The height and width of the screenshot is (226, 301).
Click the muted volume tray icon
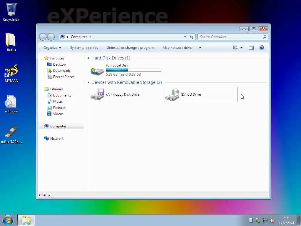(272, 221)
